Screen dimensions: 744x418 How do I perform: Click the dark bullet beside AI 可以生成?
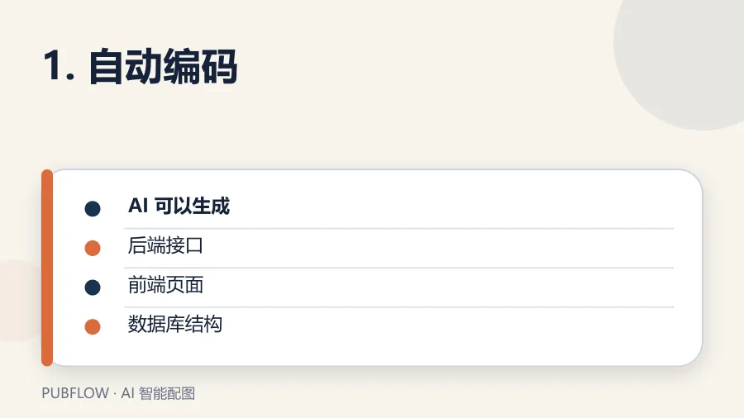[93, 208]
